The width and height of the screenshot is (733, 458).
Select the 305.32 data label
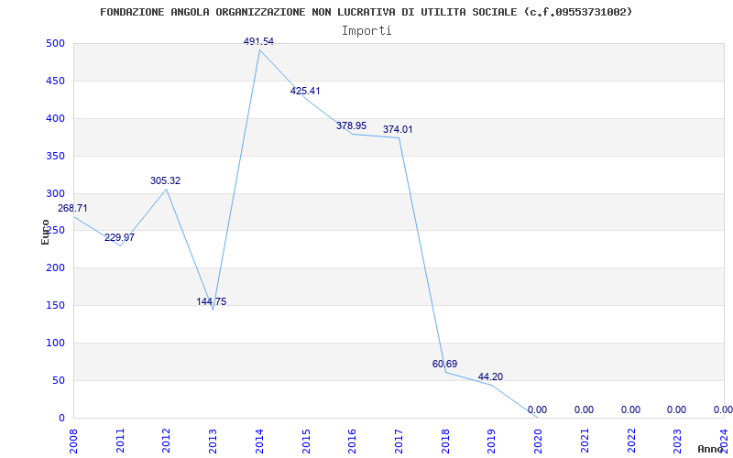(166, 180)
